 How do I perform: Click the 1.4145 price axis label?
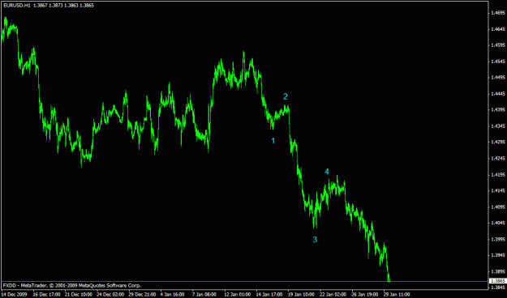tap(498, 191)
